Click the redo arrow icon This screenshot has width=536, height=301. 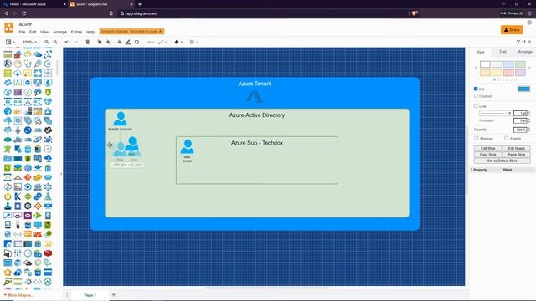(x=76, y=42)
